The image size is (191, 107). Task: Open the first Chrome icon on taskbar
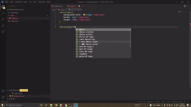click(56, 105)
